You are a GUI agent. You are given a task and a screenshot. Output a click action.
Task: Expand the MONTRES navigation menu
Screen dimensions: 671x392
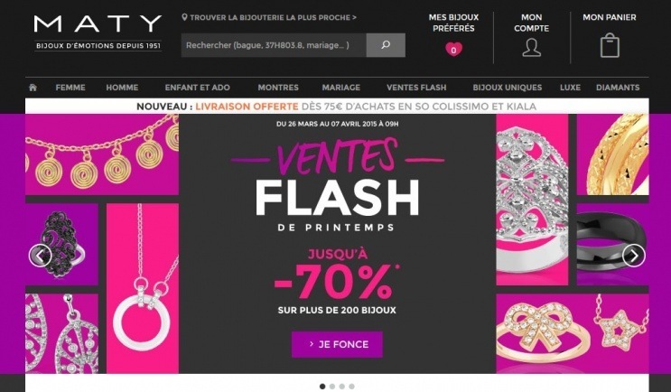(x=278, y=88)
